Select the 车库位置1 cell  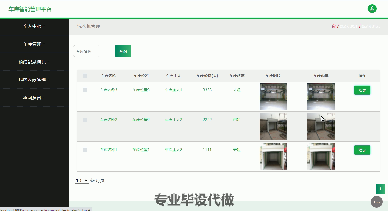141,150
